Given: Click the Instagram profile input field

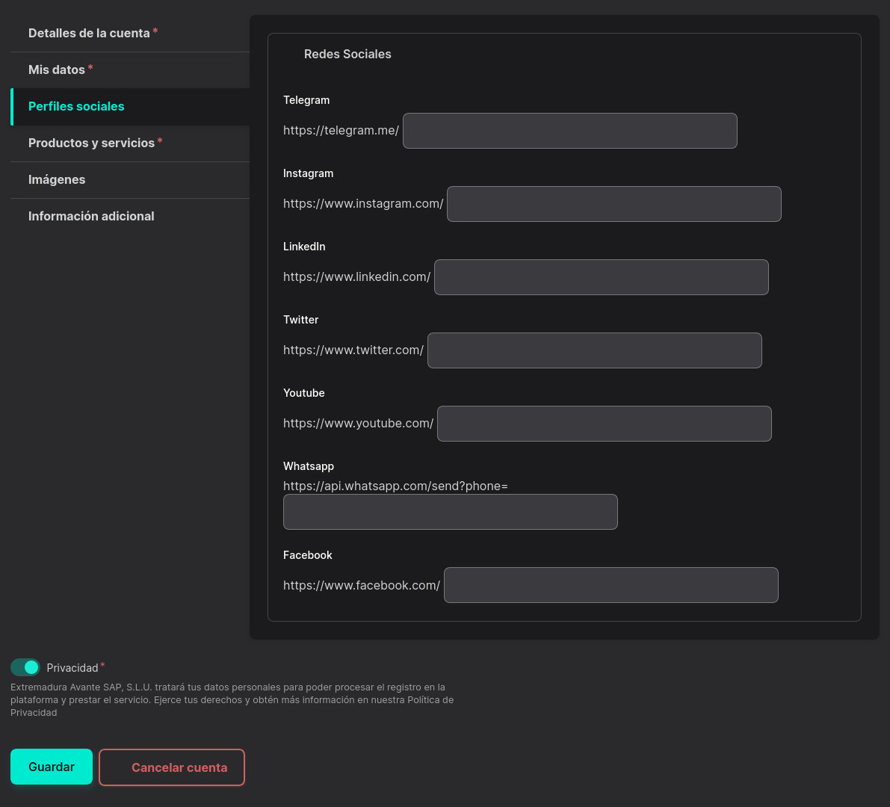Looking at the screenshot, I should click(x=614, y=204).
